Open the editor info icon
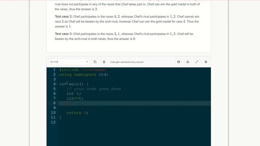Image resolution: width=260 pixels, height=146 pixels. (x=179, y=62)
